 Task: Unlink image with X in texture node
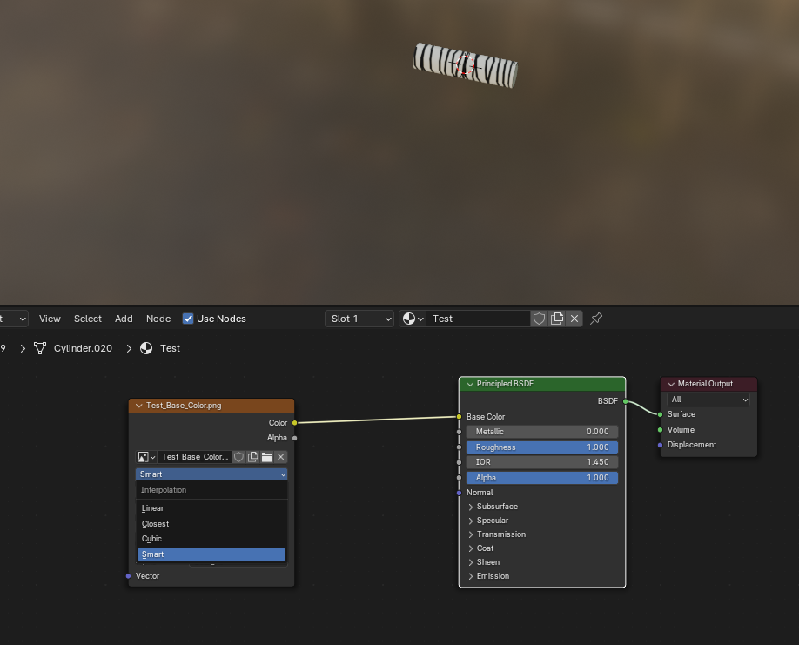click(x=281, y=457)
